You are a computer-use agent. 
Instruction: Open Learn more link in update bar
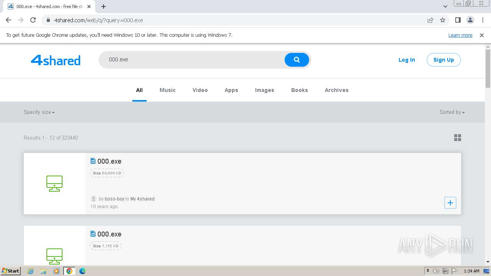coord(460,35)
